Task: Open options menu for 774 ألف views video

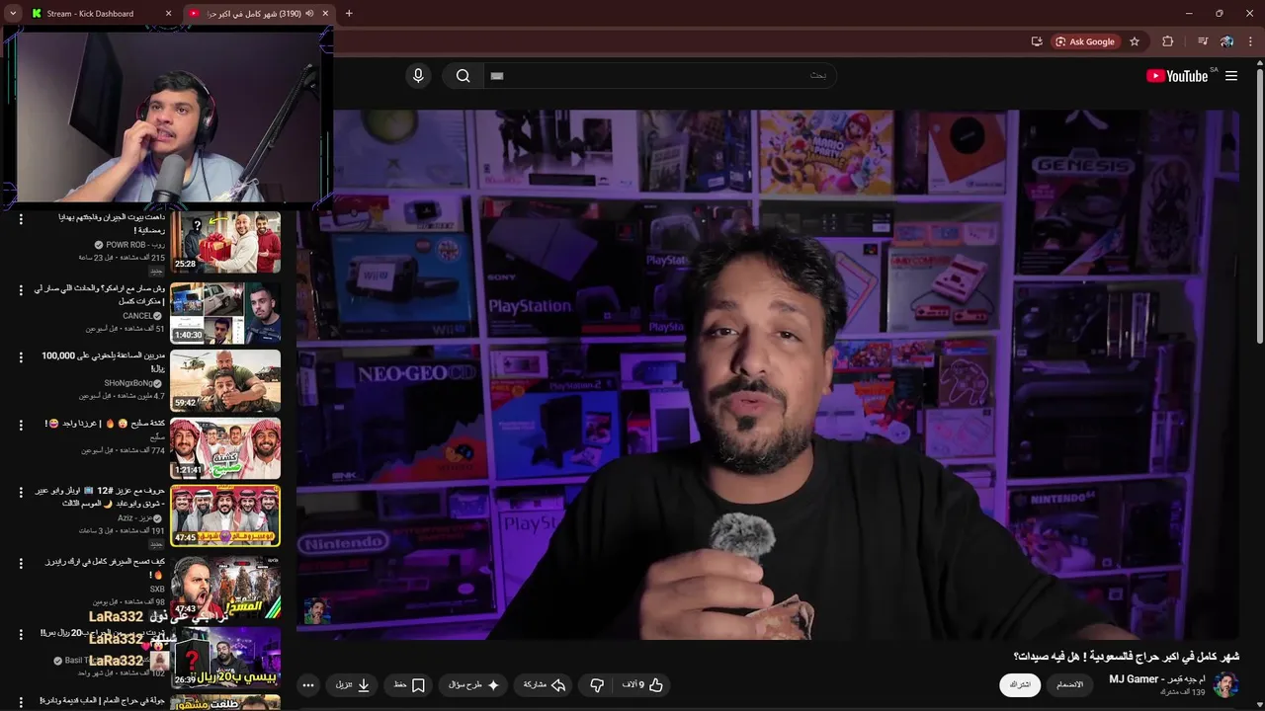Action: pos(21,425)
